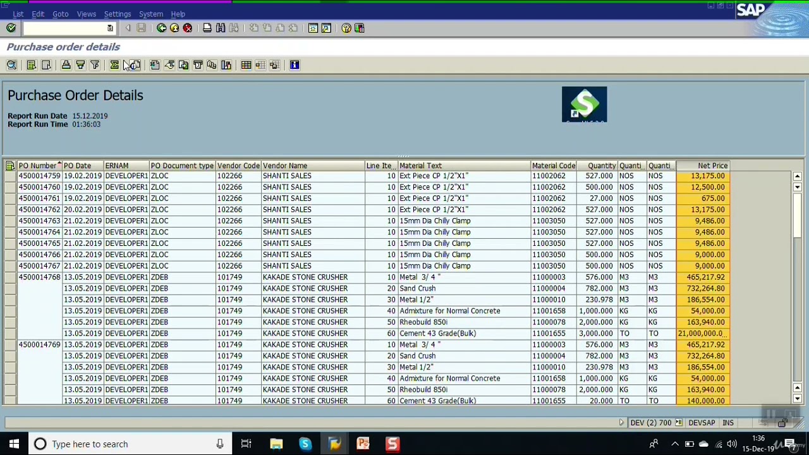Click the Details magnifier icon
This screenshot has width=809, height=455.
tap(11, 65)
